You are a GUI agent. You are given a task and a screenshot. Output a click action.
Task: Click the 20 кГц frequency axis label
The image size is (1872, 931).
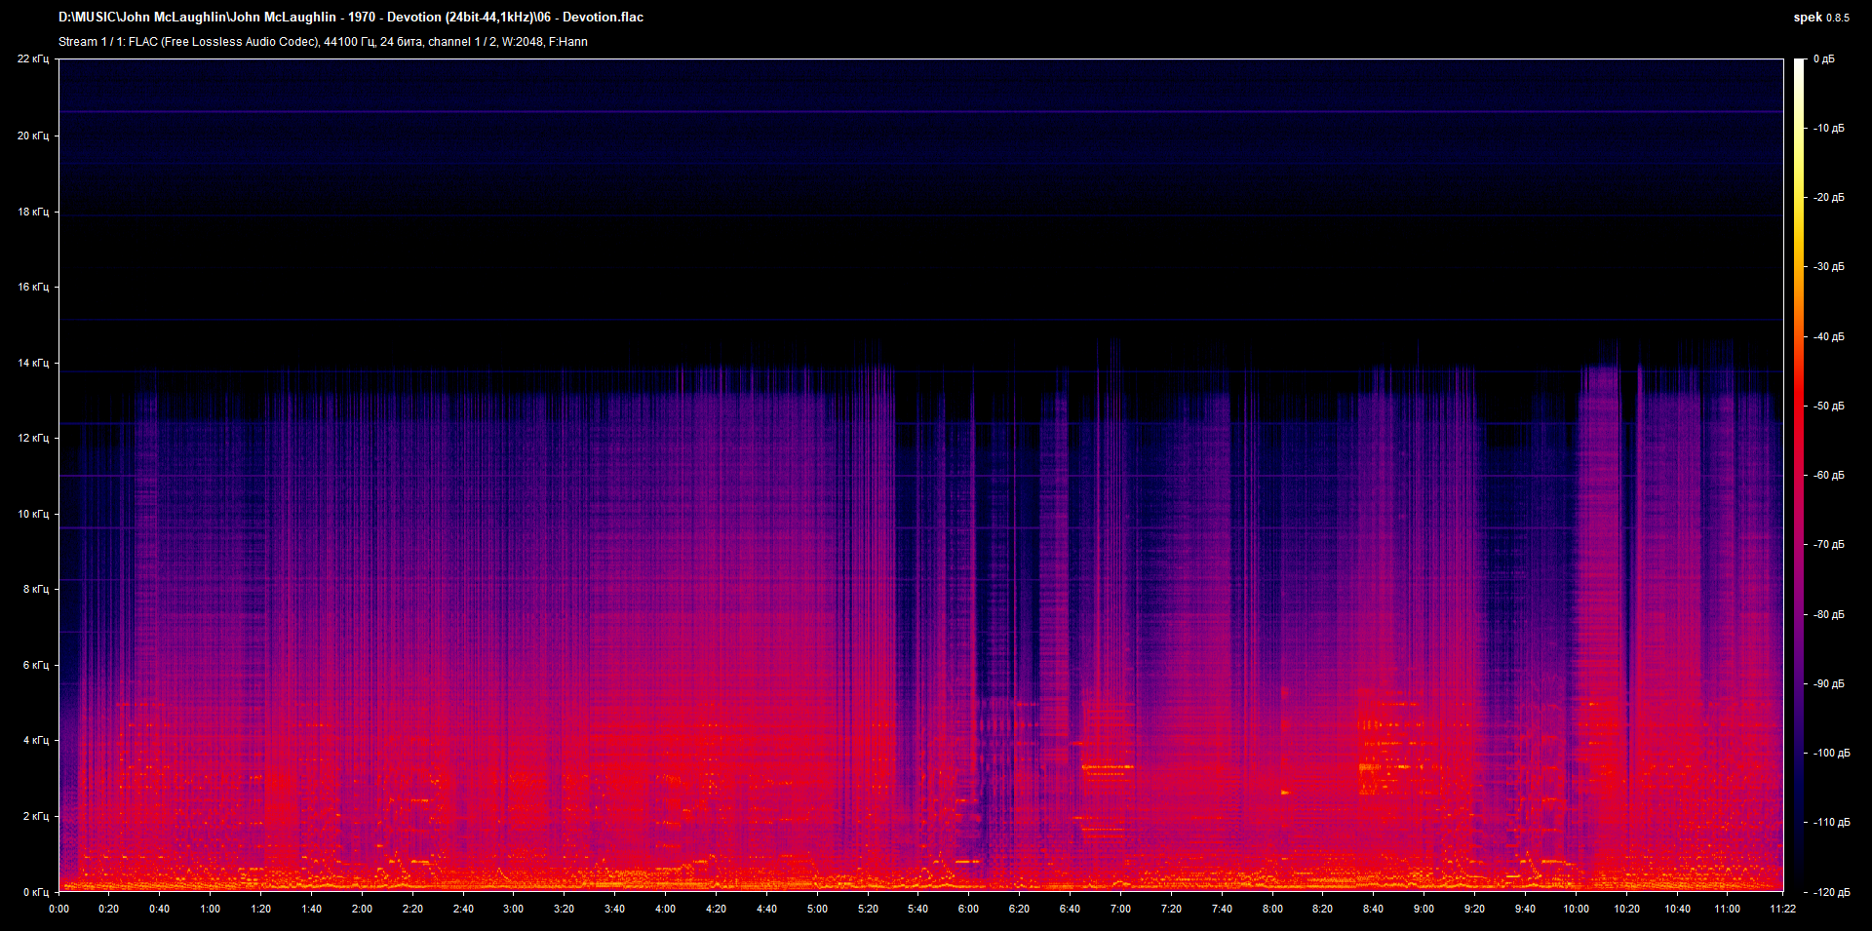point(33,136)
